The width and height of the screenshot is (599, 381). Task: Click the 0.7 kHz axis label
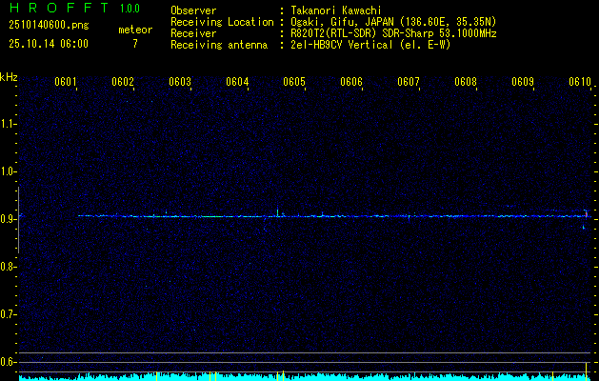pos(9,314)
